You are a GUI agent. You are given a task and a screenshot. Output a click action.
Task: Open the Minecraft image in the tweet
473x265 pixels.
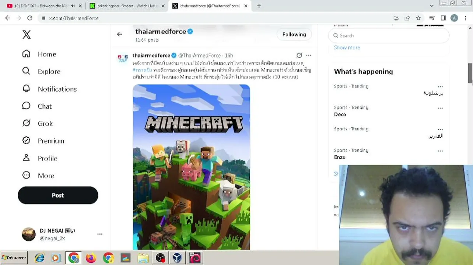tap(191, 167)
